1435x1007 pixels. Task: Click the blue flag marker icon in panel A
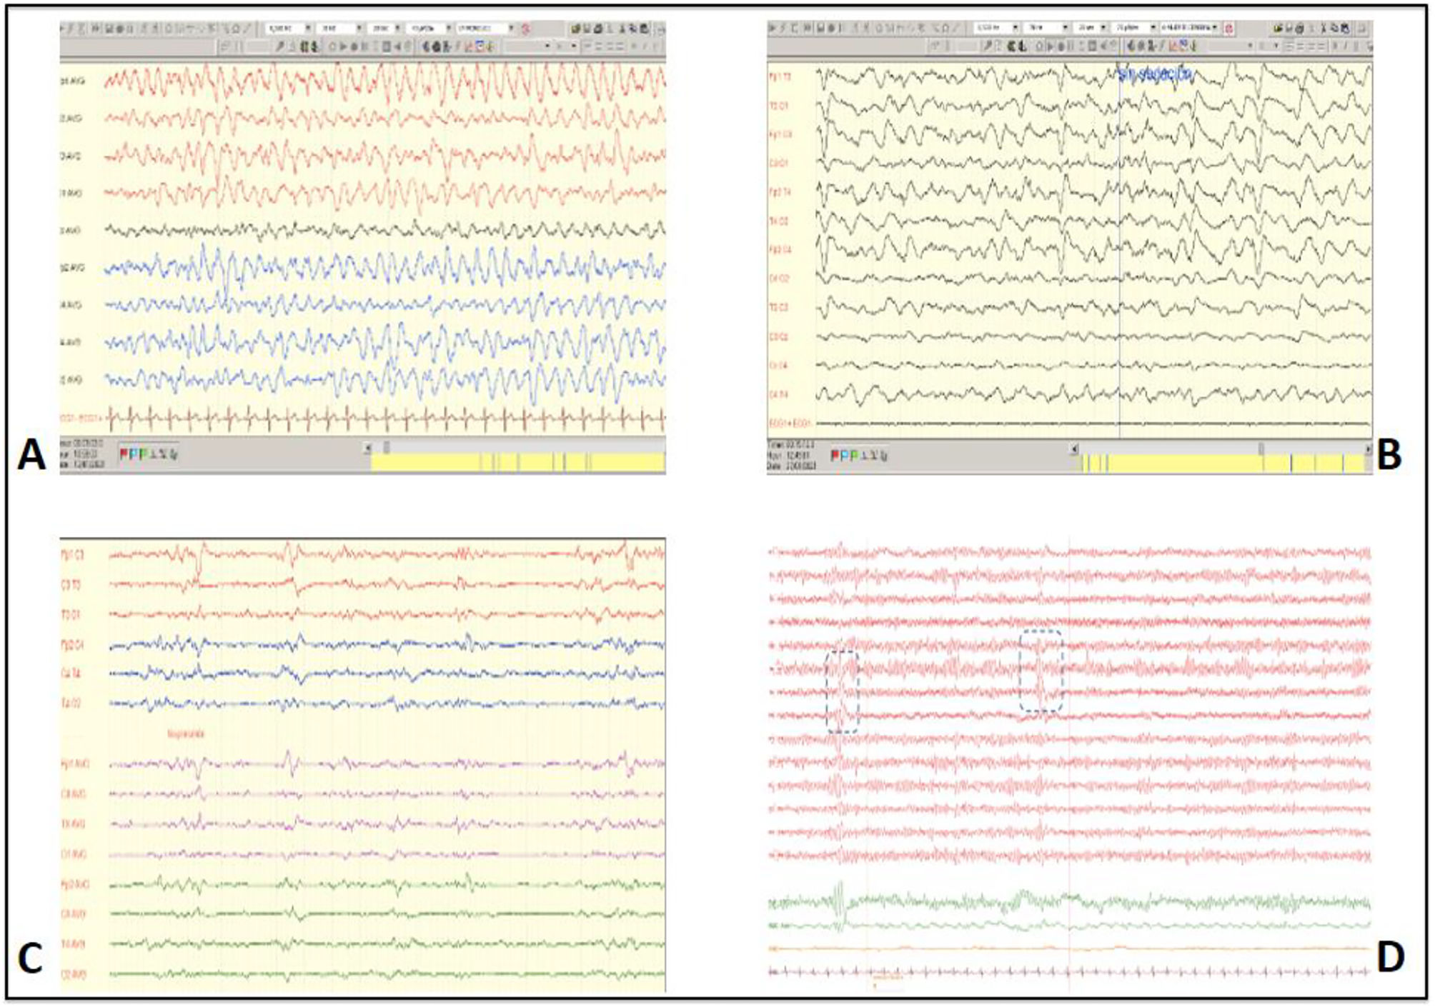point(133,454)
